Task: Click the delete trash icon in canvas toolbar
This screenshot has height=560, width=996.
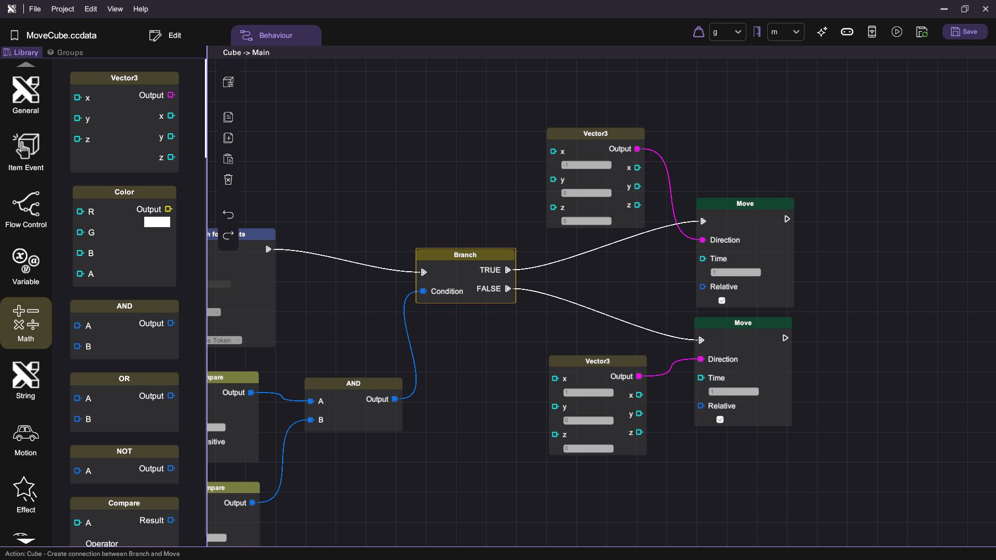Action: pyautogui.click(x=228, y=179)
